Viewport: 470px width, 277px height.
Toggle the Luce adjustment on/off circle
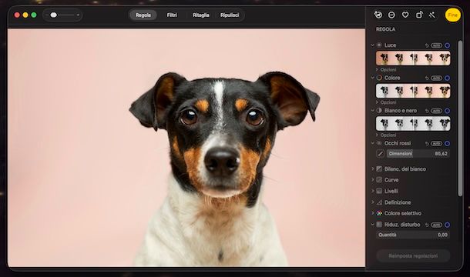(x=447, y=45)
